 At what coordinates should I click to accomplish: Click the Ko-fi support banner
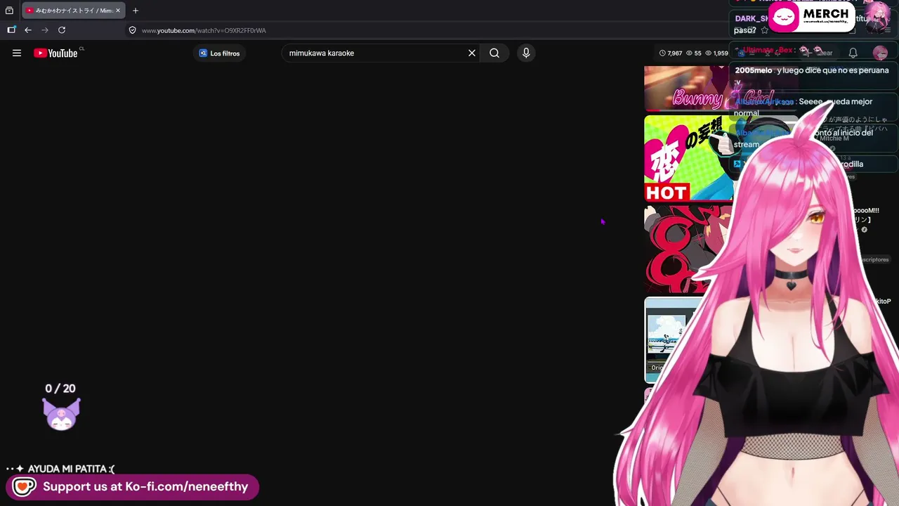coord(133,486)
